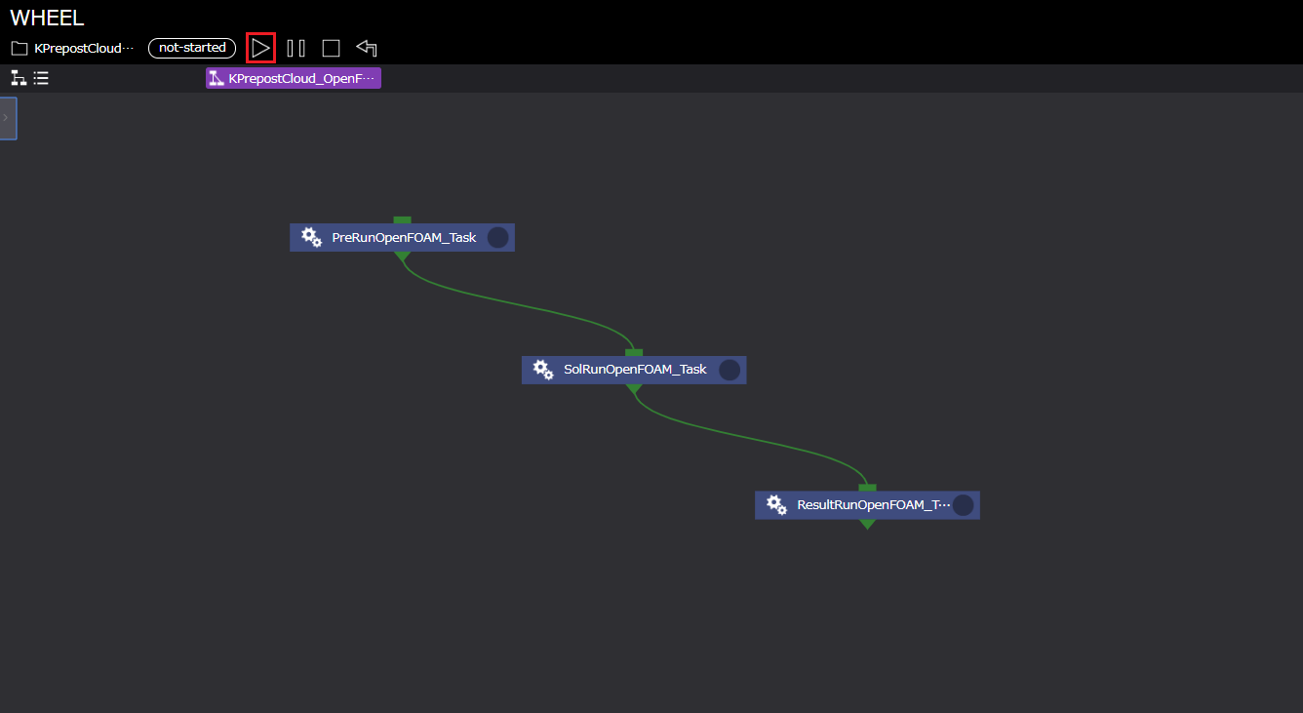This screenshot has width=1303, height=713.
Task: Click the output triangle below PreRunOpenFOAM_Task
Action: [x=402, y=257]
